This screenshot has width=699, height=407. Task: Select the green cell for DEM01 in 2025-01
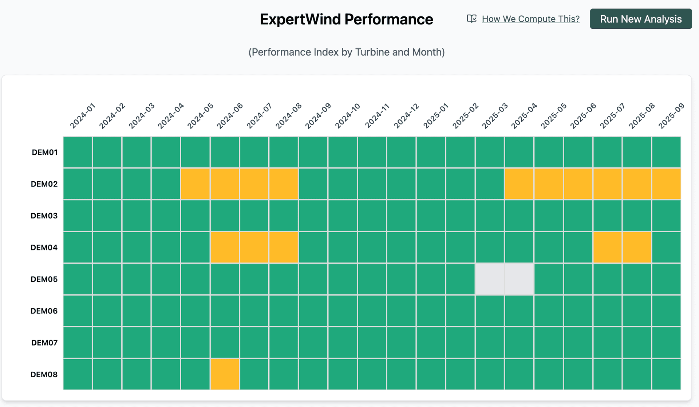[x=431, y=152]
